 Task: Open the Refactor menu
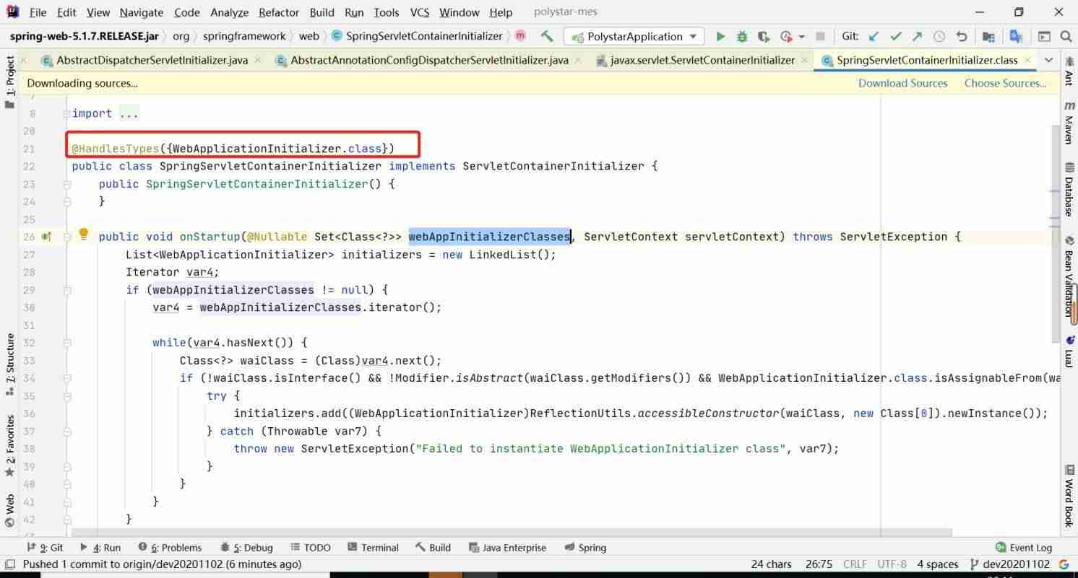(279, 12)
